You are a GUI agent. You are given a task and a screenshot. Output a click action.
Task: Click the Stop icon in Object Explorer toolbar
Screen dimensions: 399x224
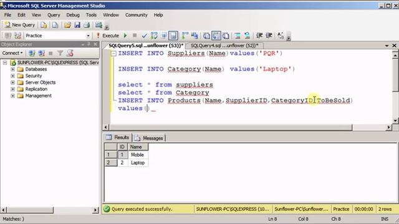(50, 53)
